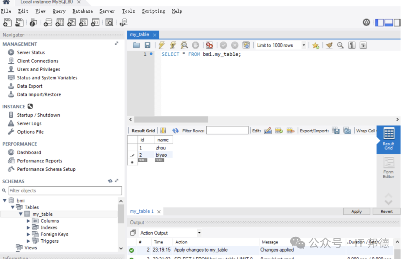The height and width of the screenshot is (259, 402).
Task: Open a SQL script file via the folder icon
Action: tap(136, 45)
